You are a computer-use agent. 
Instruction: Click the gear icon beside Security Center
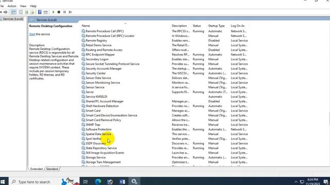(83, 73)
